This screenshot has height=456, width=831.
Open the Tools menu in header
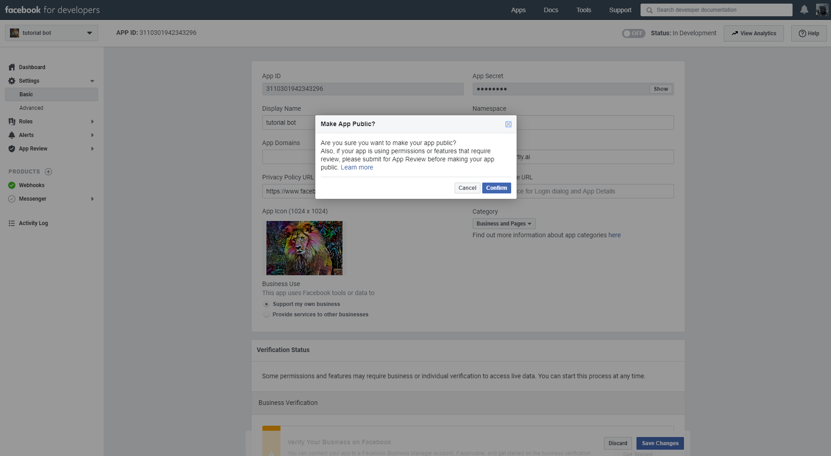[584, 10]
